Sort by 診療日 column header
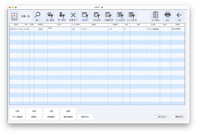 pos(16,24)
